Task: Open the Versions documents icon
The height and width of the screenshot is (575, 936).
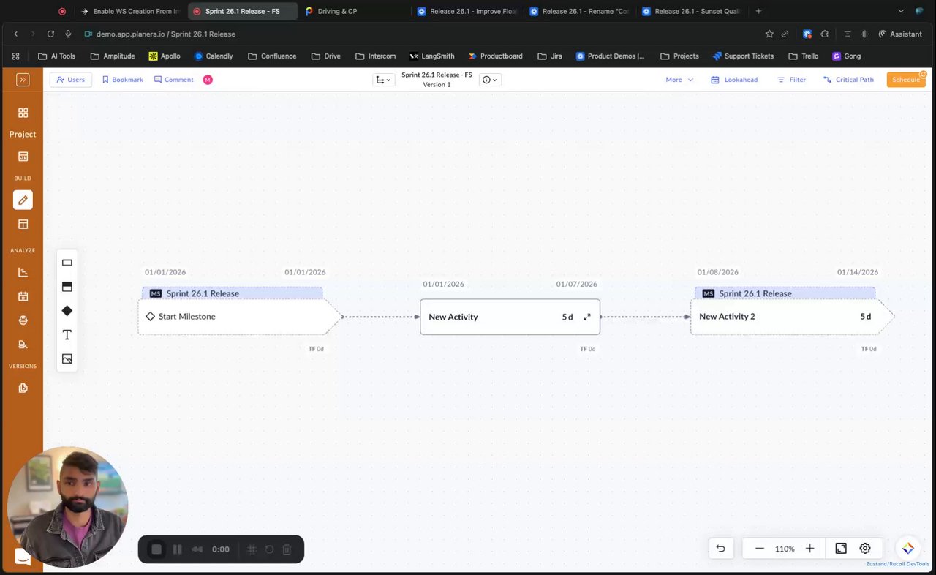Action: tap(23, 388)
